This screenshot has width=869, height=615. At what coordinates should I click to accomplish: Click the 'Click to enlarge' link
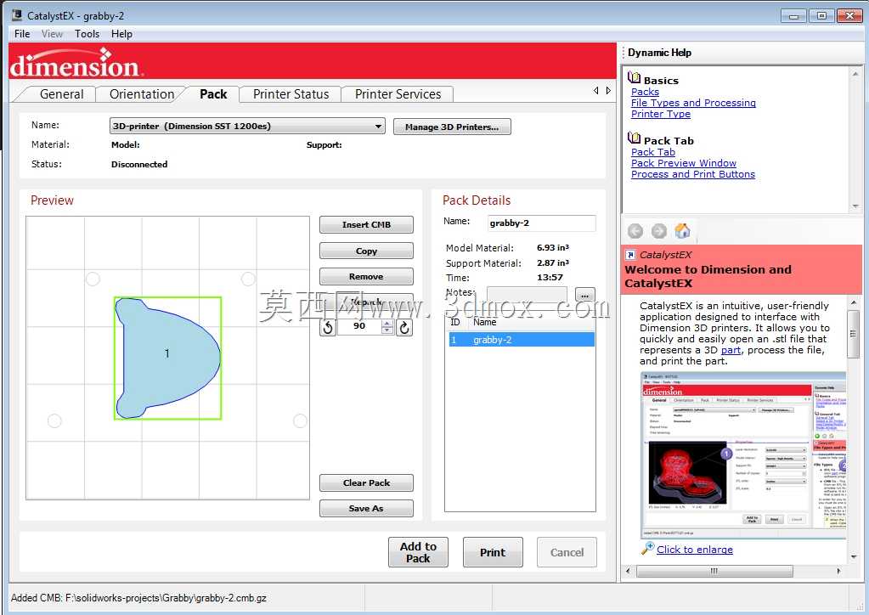point(694,550)
